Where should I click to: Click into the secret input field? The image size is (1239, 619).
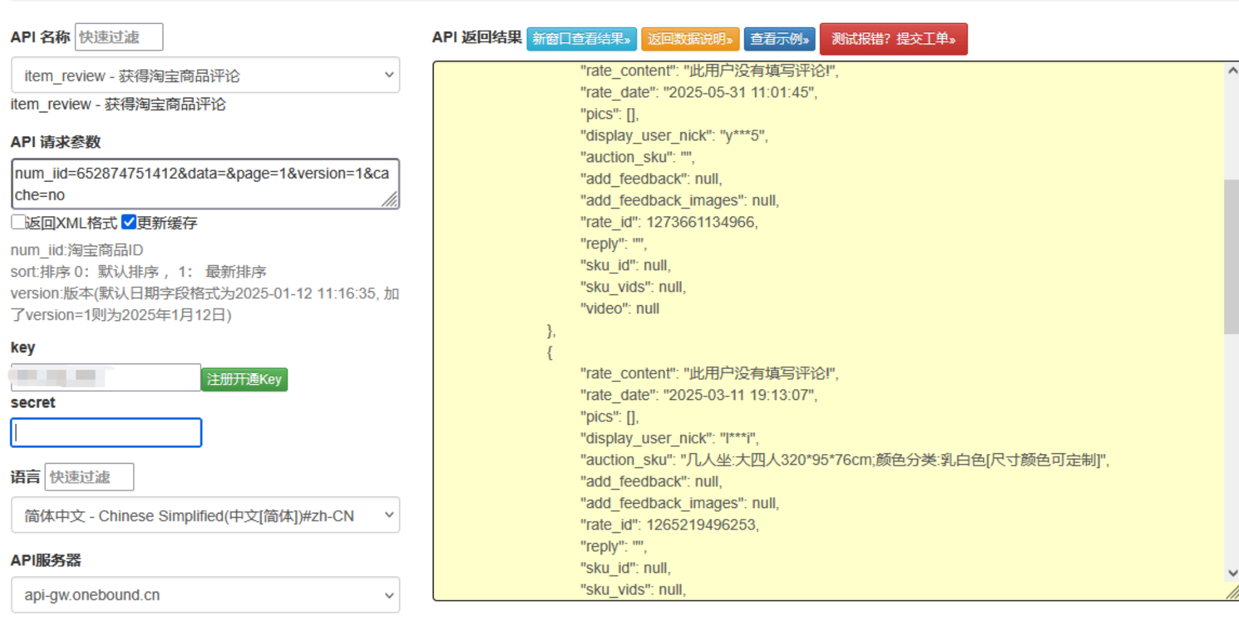tap(106, 433)
